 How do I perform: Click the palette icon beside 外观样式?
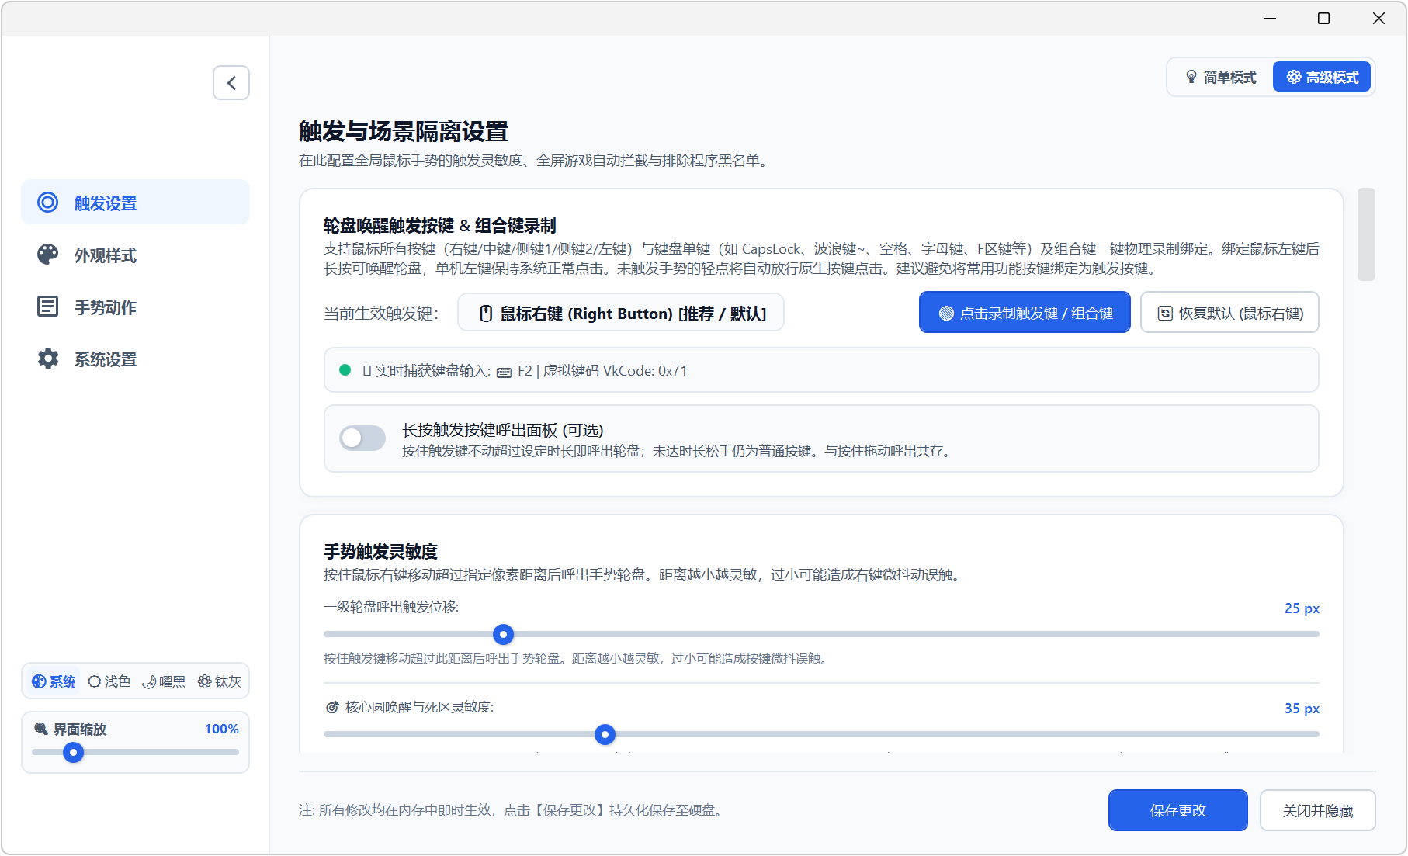48,255
